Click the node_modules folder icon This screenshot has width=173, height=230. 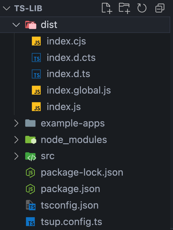31,140
